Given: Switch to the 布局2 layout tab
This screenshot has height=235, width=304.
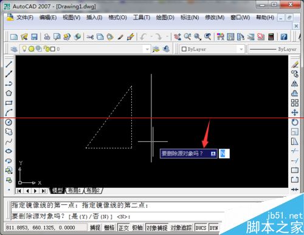Looking at the screenshot, I should tap(92, 190).
